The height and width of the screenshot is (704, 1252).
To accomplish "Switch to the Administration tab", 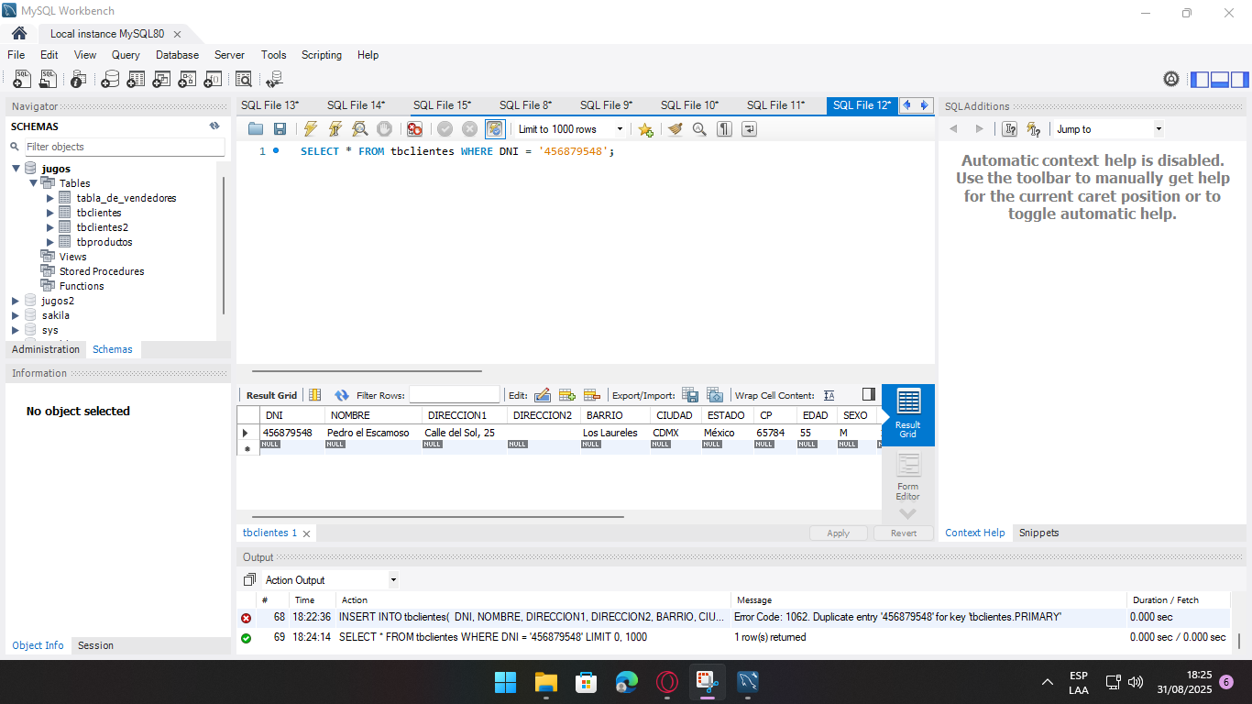I will point(46,349).
